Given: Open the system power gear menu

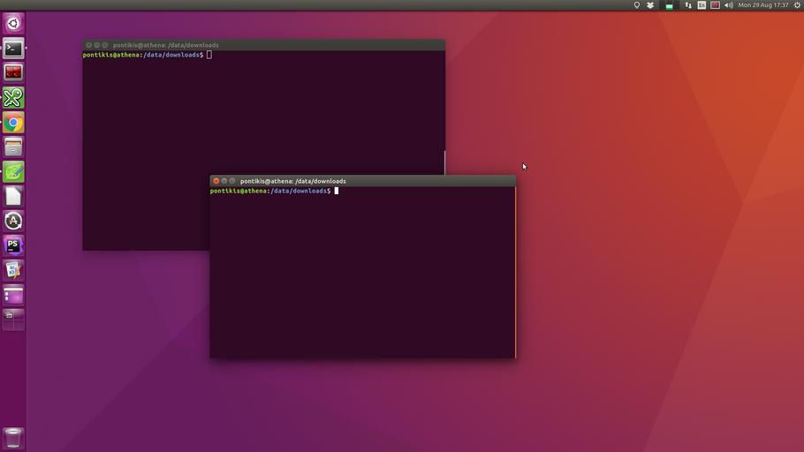Looking at the screenshot, I should coord(796,5).
